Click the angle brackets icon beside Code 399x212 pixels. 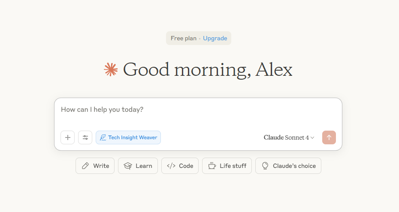pyautogui.click(x=171, y=166)
